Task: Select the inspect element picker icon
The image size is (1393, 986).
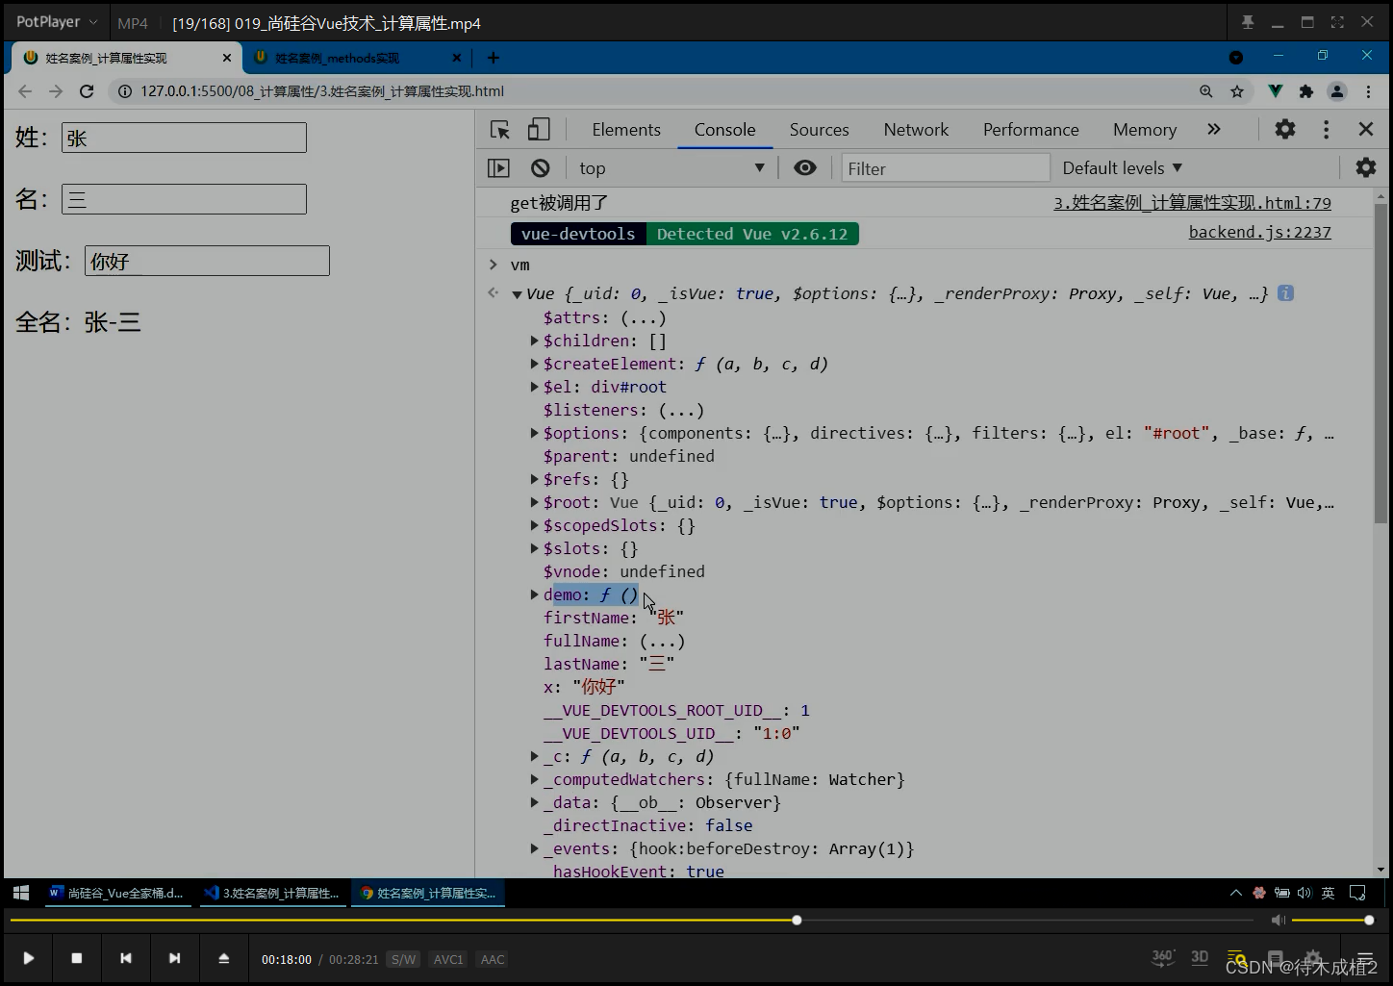Action: coord(499,130)
